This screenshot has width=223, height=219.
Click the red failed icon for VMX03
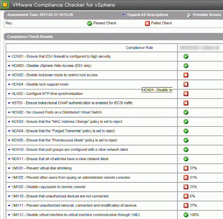186,187
